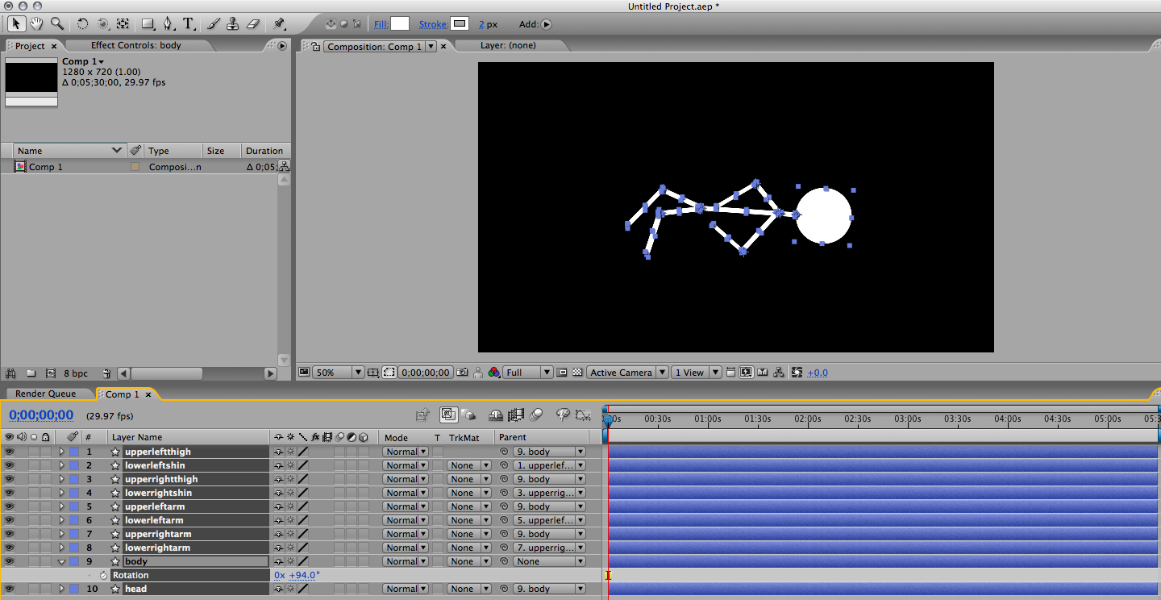Click the Region of Interest icon
The image size is (1161, 600).
coord(561,373)
